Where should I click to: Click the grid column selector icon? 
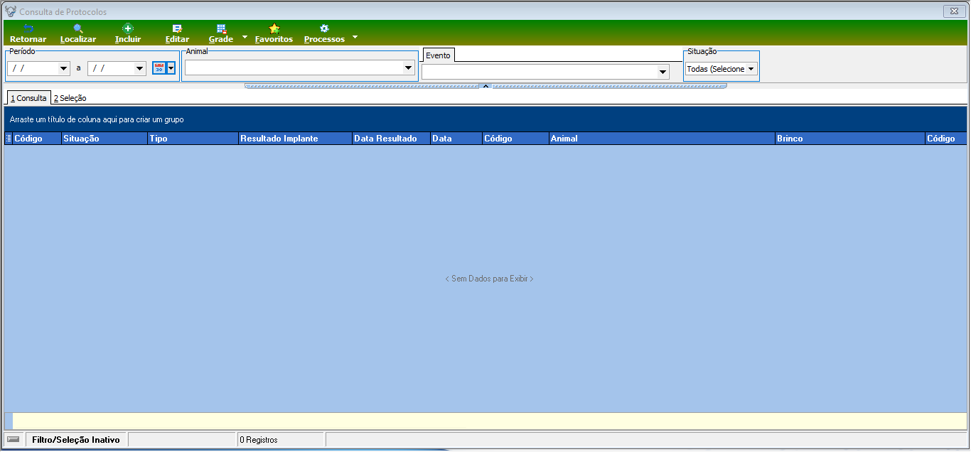click(x=9, y=139)
